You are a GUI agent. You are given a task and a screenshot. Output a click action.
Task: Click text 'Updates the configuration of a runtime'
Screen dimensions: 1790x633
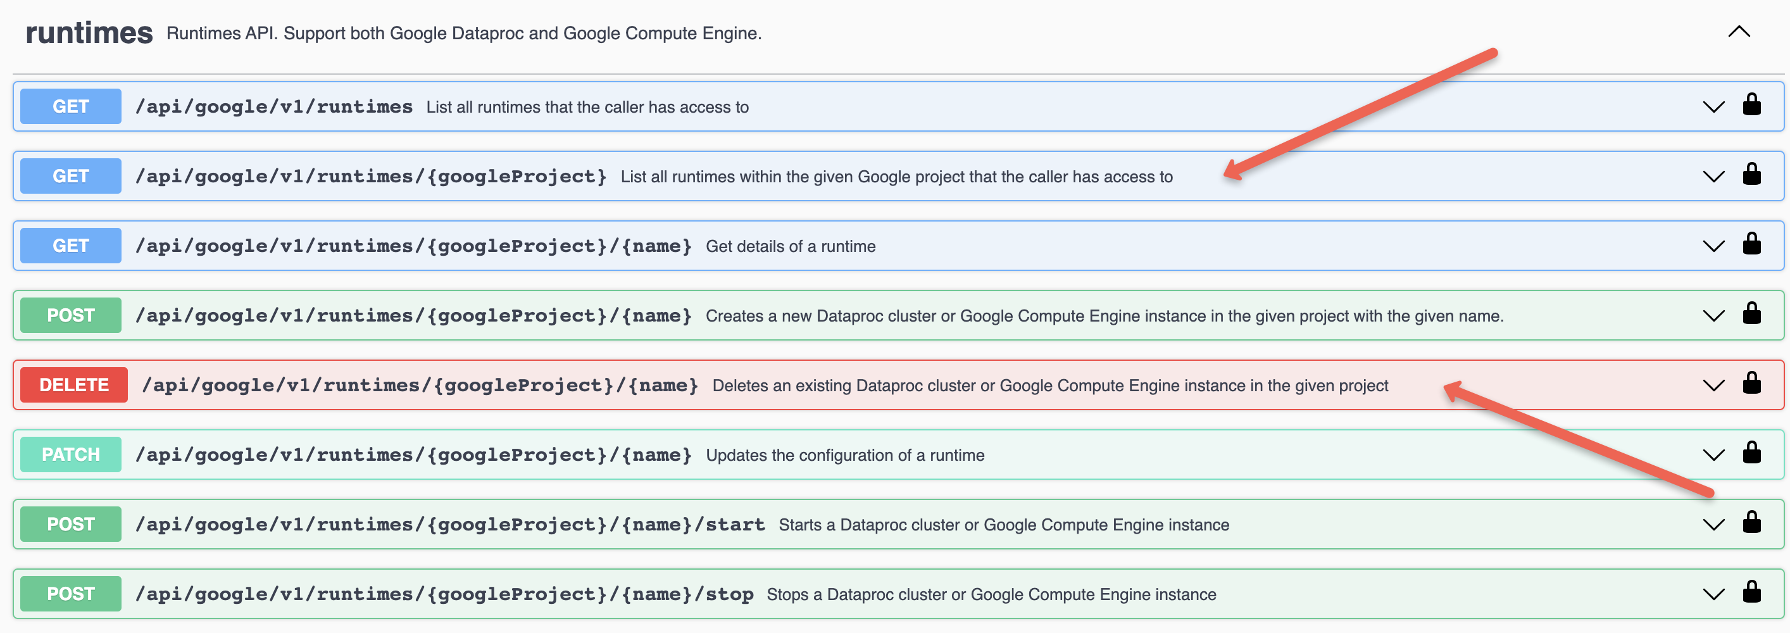click(x=845, y=455)
